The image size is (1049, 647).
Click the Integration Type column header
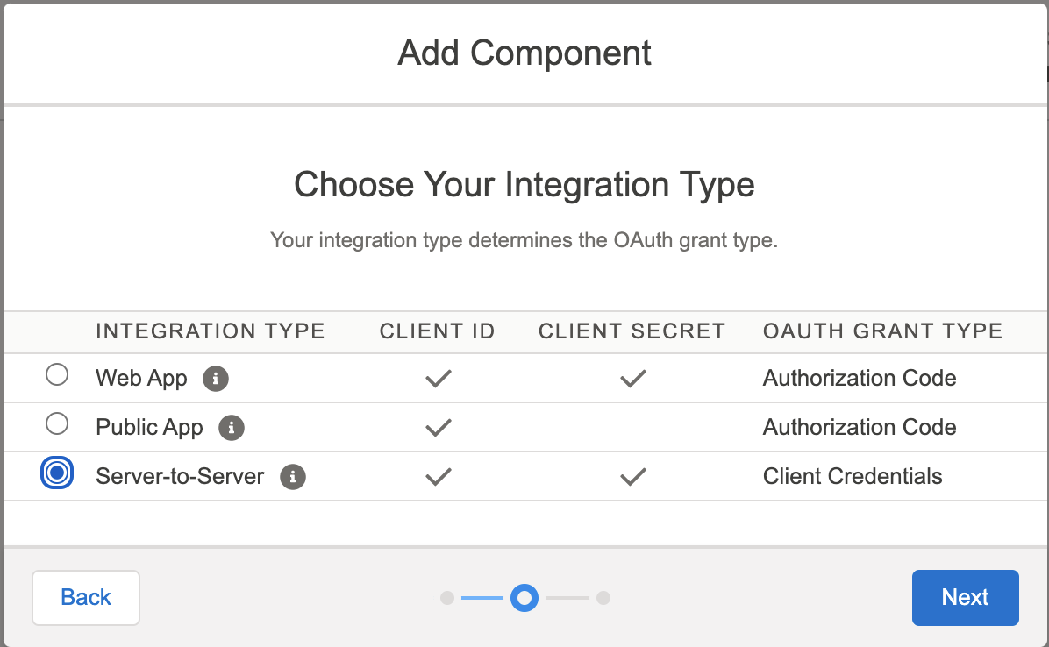pos(211,331)
